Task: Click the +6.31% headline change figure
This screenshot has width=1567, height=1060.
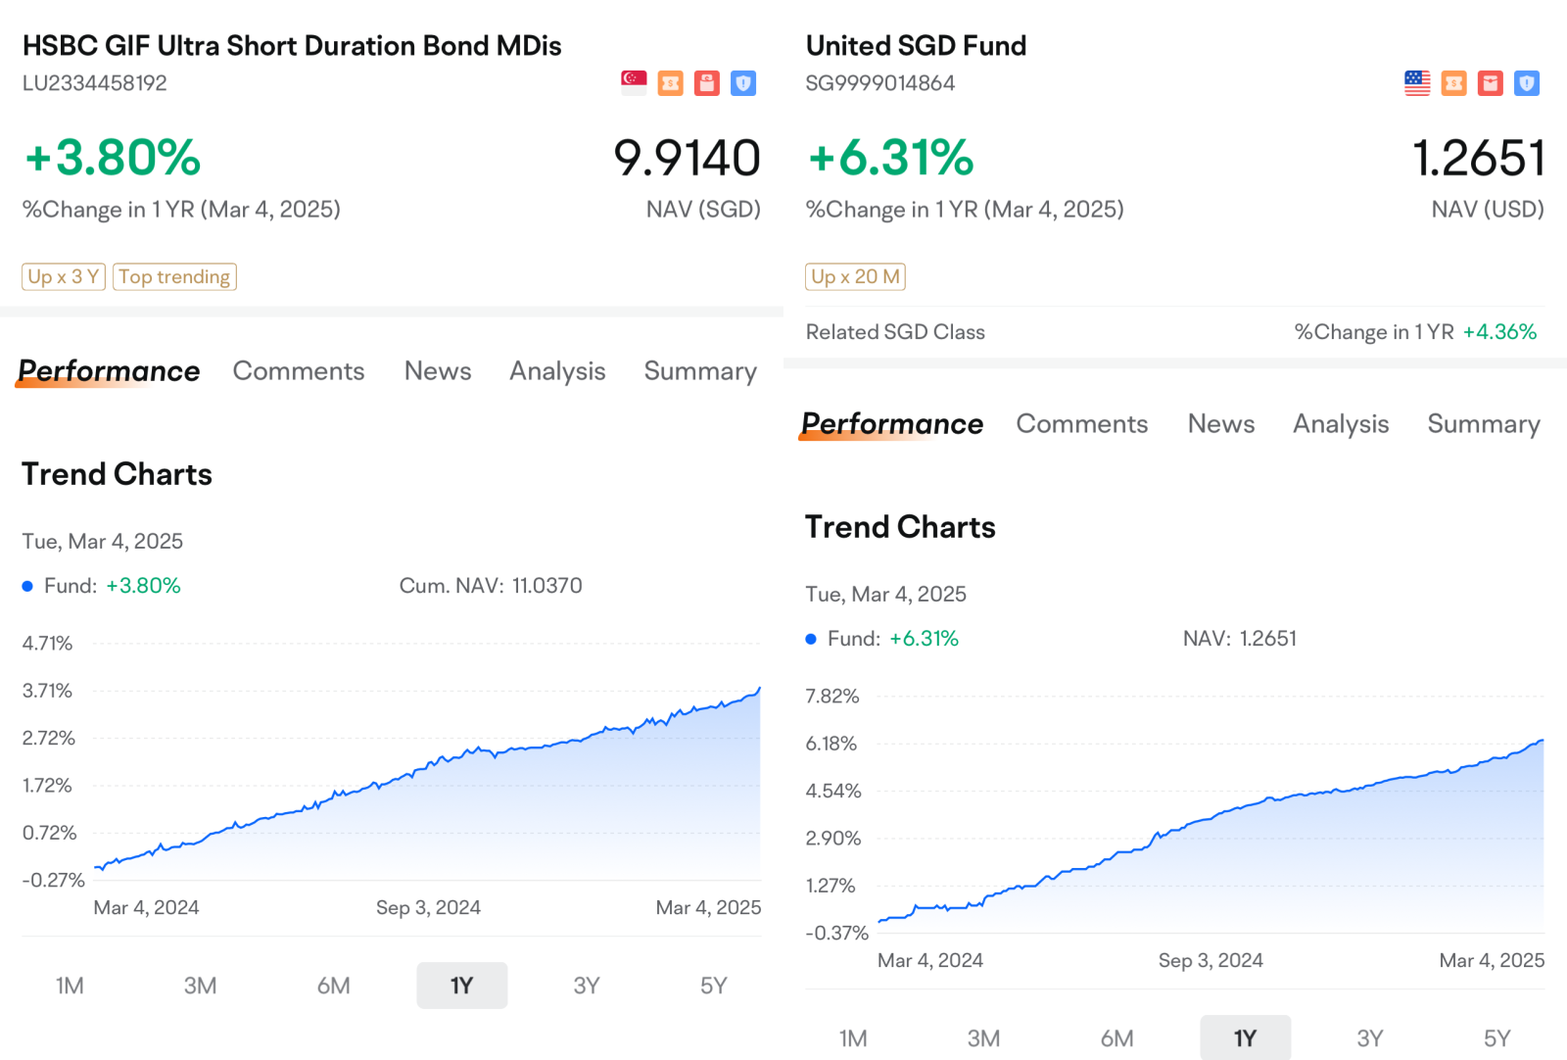Action: point(891,158)
